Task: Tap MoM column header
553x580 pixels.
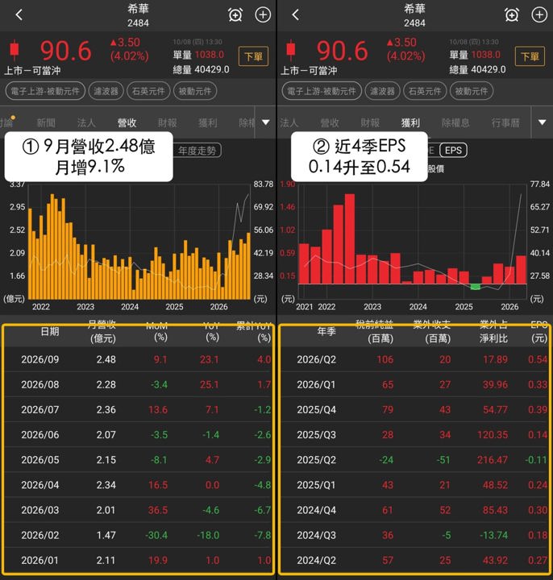Action: 157,332
